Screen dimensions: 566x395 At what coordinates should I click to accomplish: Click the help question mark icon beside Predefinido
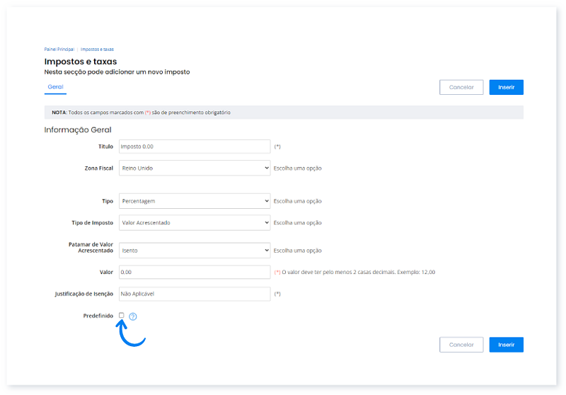click(133, 316)
